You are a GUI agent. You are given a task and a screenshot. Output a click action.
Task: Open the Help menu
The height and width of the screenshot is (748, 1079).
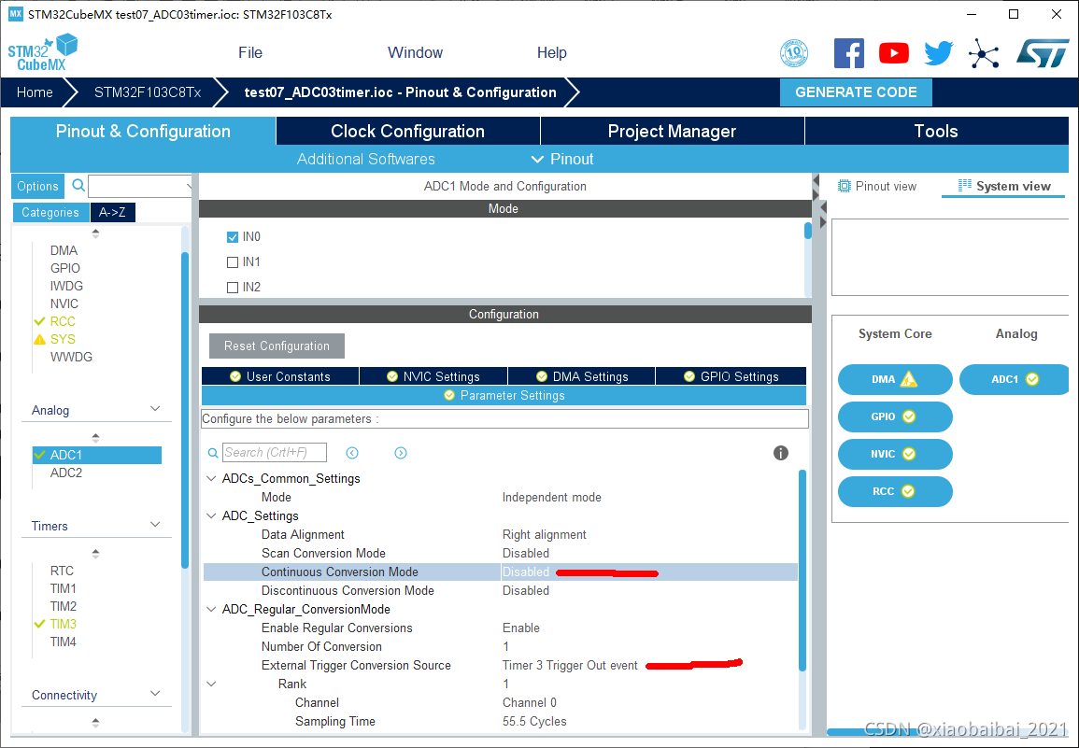552,53
